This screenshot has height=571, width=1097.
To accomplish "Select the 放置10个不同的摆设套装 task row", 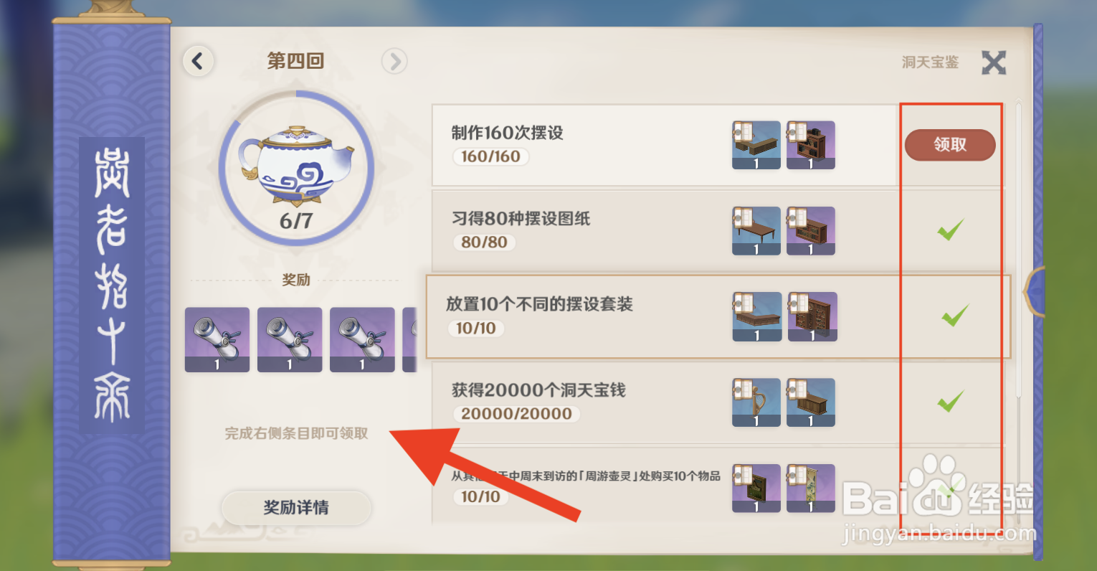I will coord(718,316).
